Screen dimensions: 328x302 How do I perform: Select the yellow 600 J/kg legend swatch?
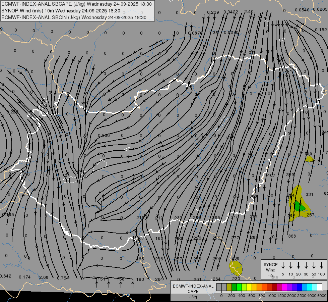click(249, 287)
